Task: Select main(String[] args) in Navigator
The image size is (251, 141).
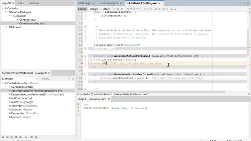Action: coord(22,102)
